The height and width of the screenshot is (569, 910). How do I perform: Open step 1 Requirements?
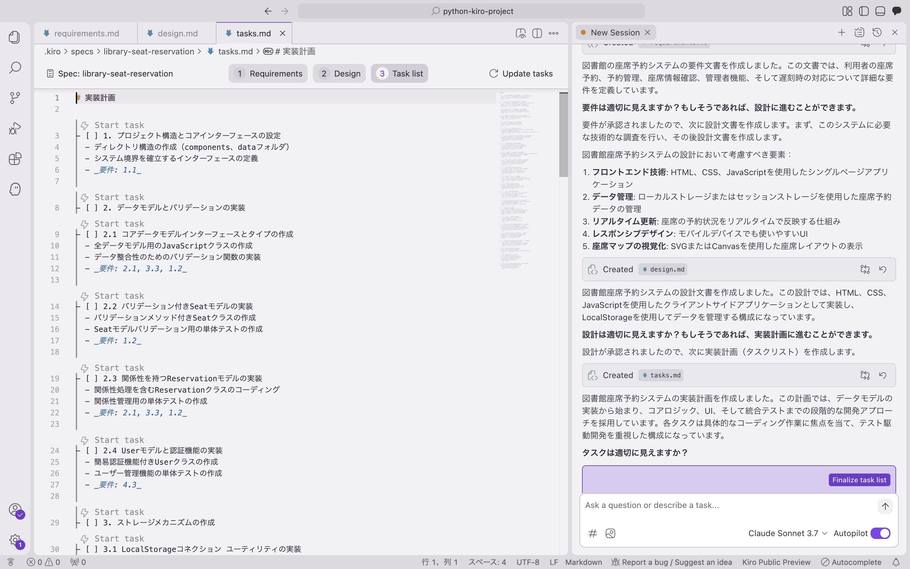(268, 73)
